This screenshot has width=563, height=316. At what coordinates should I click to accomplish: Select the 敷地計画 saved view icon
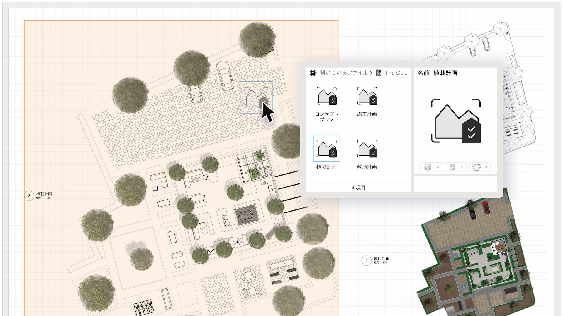367,148
